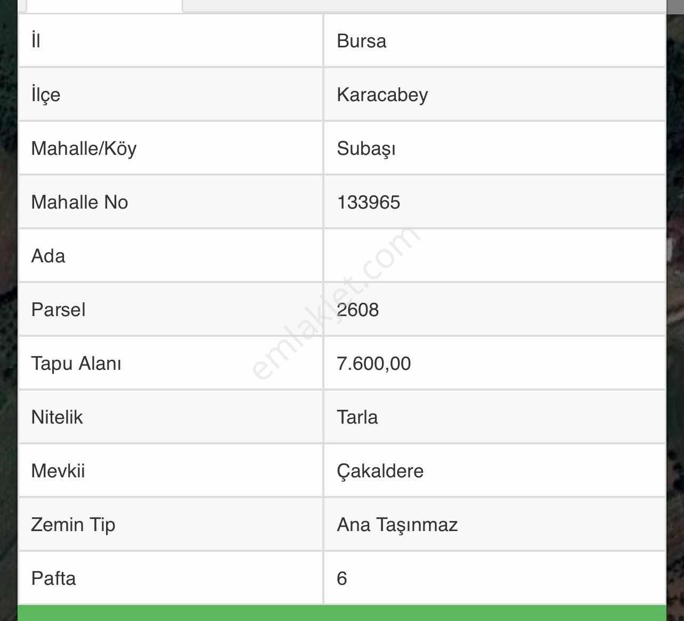Viewport: 684px width, 621px height.
Task: Click the Zemin Tip label
Action: point(73,525)
